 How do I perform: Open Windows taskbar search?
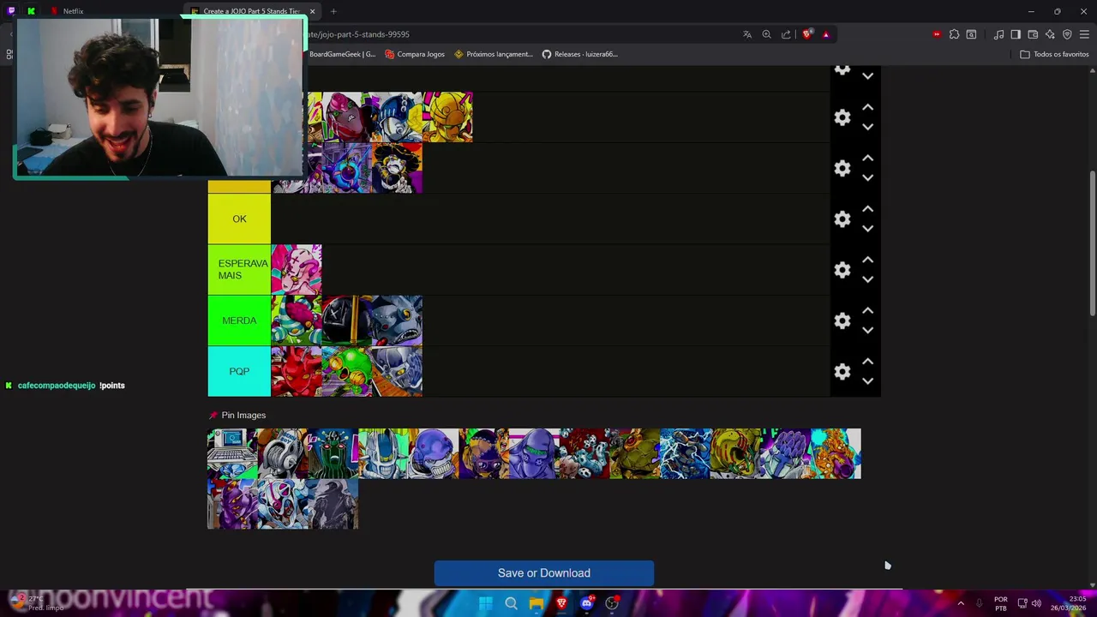511,603
